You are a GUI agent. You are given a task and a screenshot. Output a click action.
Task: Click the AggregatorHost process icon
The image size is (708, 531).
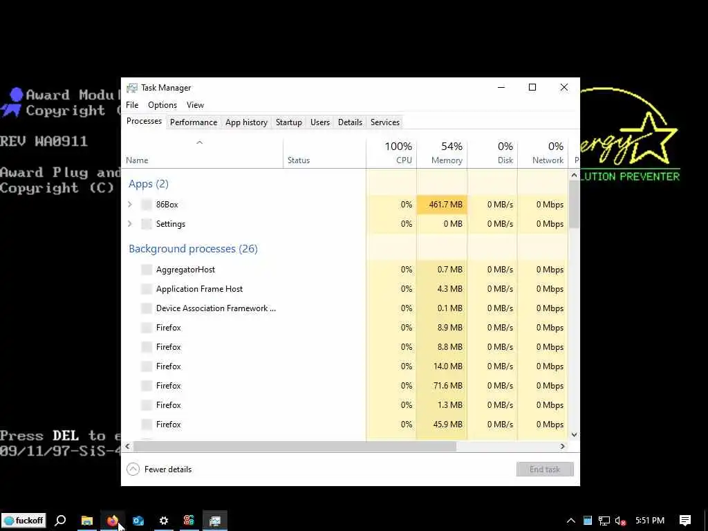click(147, 270)
